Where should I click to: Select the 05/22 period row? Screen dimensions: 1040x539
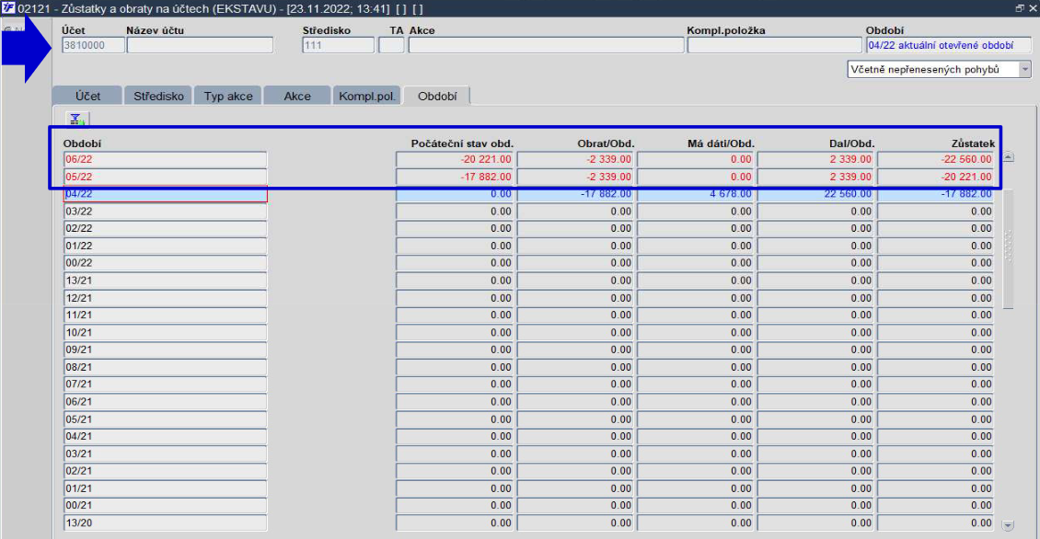point(528,177)
